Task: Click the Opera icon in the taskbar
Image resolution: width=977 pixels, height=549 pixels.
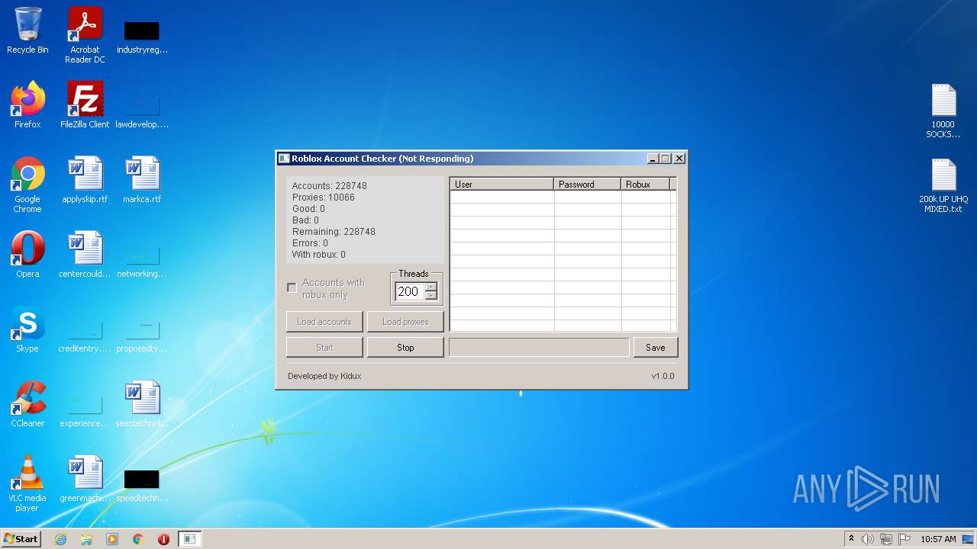Action: (163, 539)
